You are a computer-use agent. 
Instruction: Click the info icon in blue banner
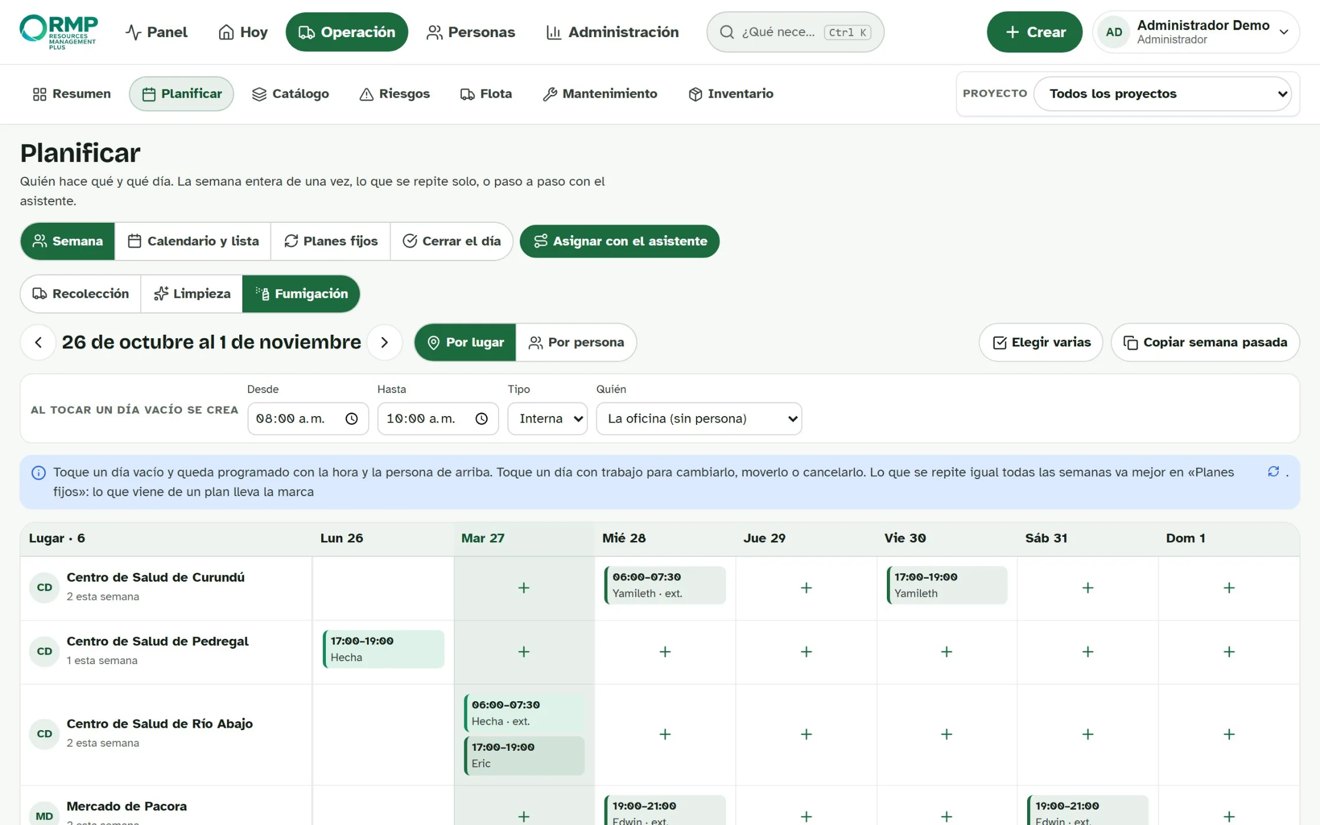click(38, 473)
